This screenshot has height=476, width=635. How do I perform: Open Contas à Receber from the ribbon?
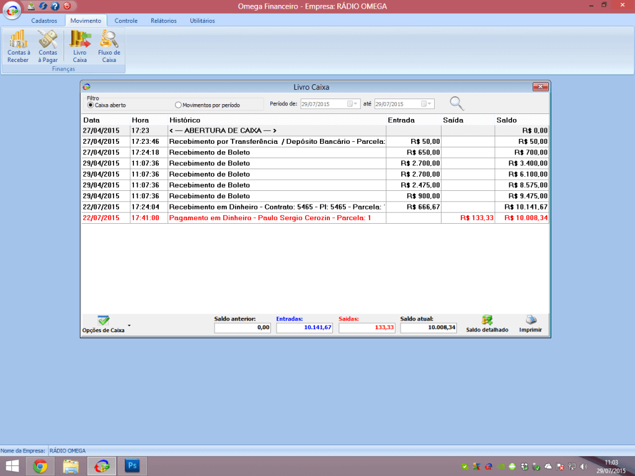coord(18,47)
